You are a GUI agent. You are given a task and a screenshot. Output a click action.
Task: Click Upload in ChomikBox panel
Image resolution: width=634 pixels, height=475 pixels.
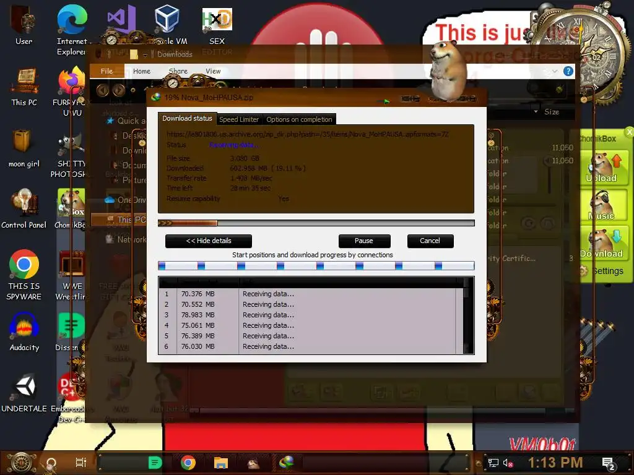pyautogui.click(x=603, y=168)
